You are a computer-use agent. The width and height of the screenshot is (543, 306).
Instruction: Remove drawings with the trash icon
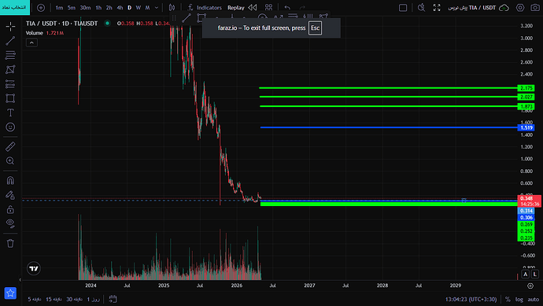(10, 243)
